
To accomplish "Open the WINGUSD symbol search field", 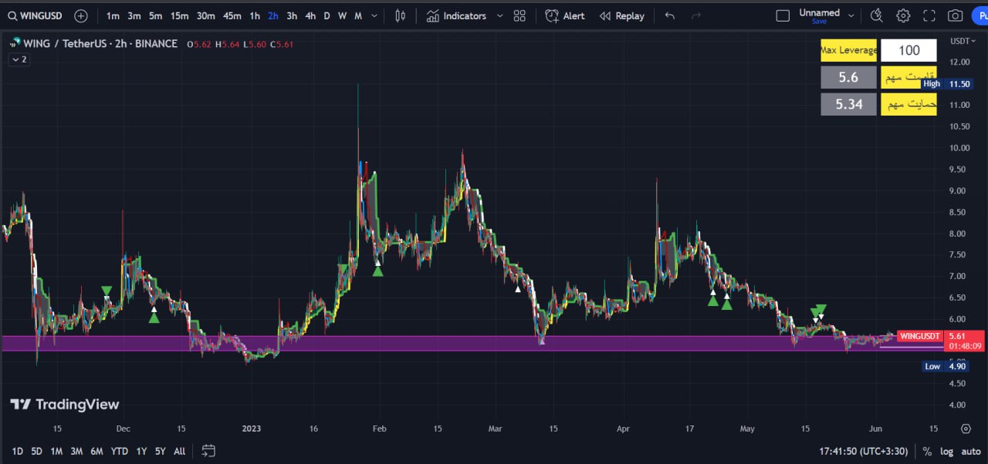I will tap(36, 15).
